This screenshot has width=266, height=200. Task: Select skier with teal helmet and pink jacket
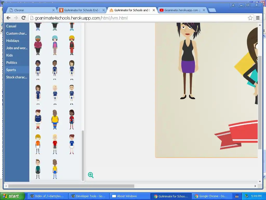click(55, 45)
